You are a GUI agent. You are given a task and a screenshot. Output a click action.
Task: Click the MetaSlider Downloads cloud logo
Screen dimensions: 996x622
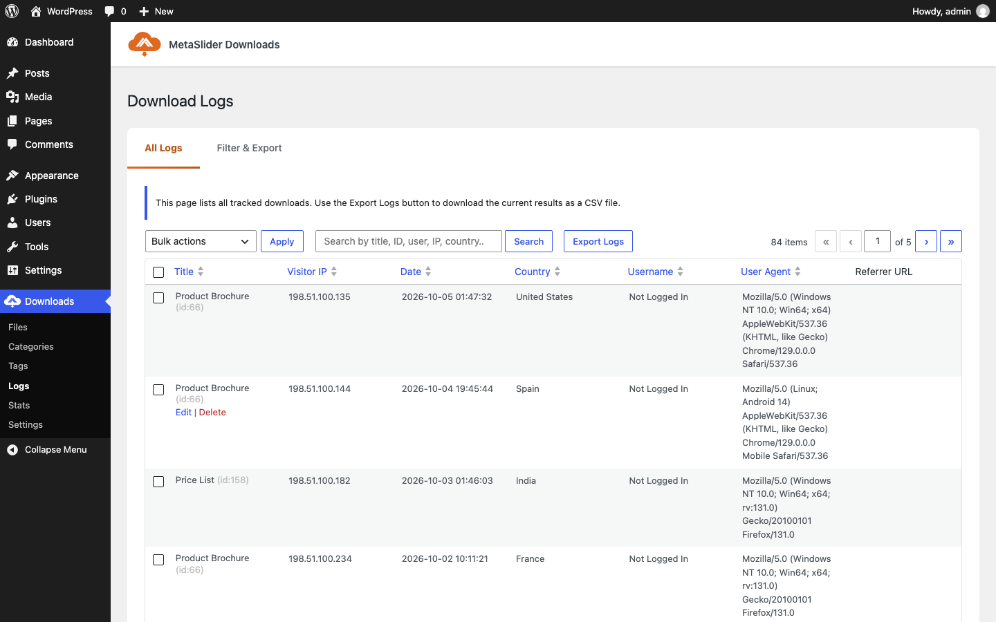pos(145,44)
